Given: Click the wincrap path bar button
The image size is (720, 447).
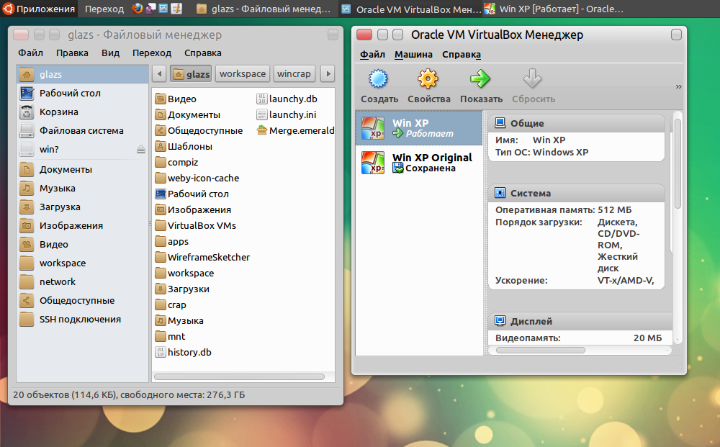Looking at the screenshot, I should pos(294,74).
